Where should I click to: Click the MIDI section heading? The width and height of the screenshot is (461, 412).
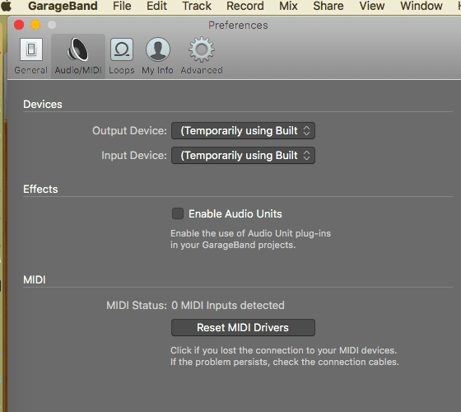click(35, 280)
